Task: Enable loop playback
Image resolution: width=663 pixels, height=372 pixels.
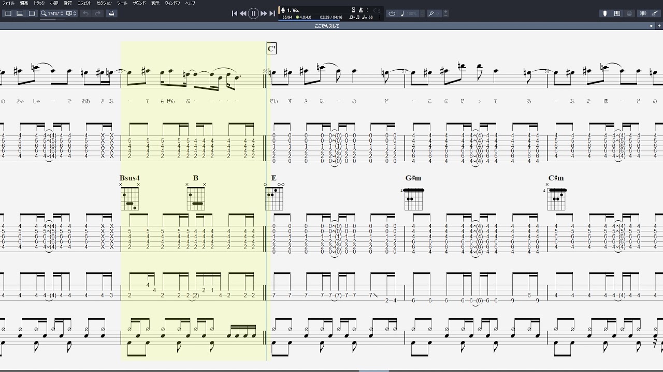Action: point(392,13)
